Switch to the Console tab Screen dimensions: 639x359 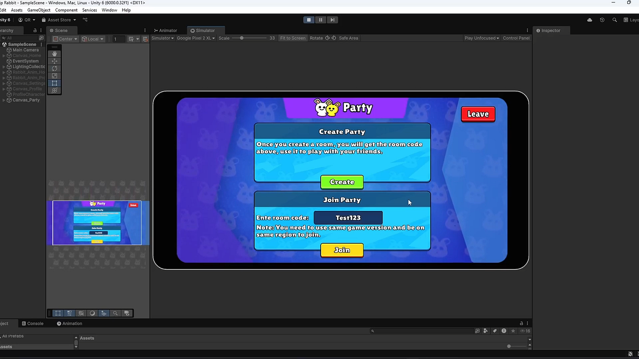[33, 323]
